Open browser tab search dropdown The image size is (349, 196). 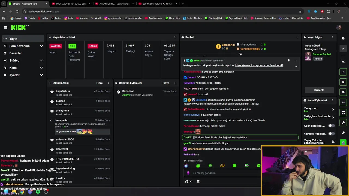click(4, 4)
